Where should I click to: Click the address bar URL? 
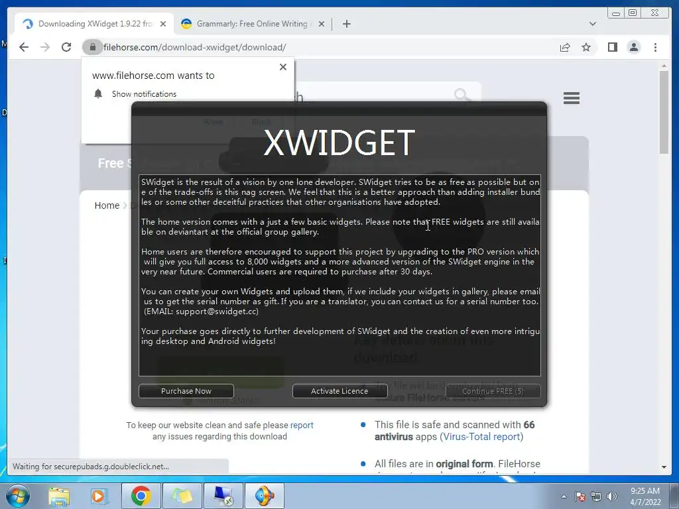[195, 47]
